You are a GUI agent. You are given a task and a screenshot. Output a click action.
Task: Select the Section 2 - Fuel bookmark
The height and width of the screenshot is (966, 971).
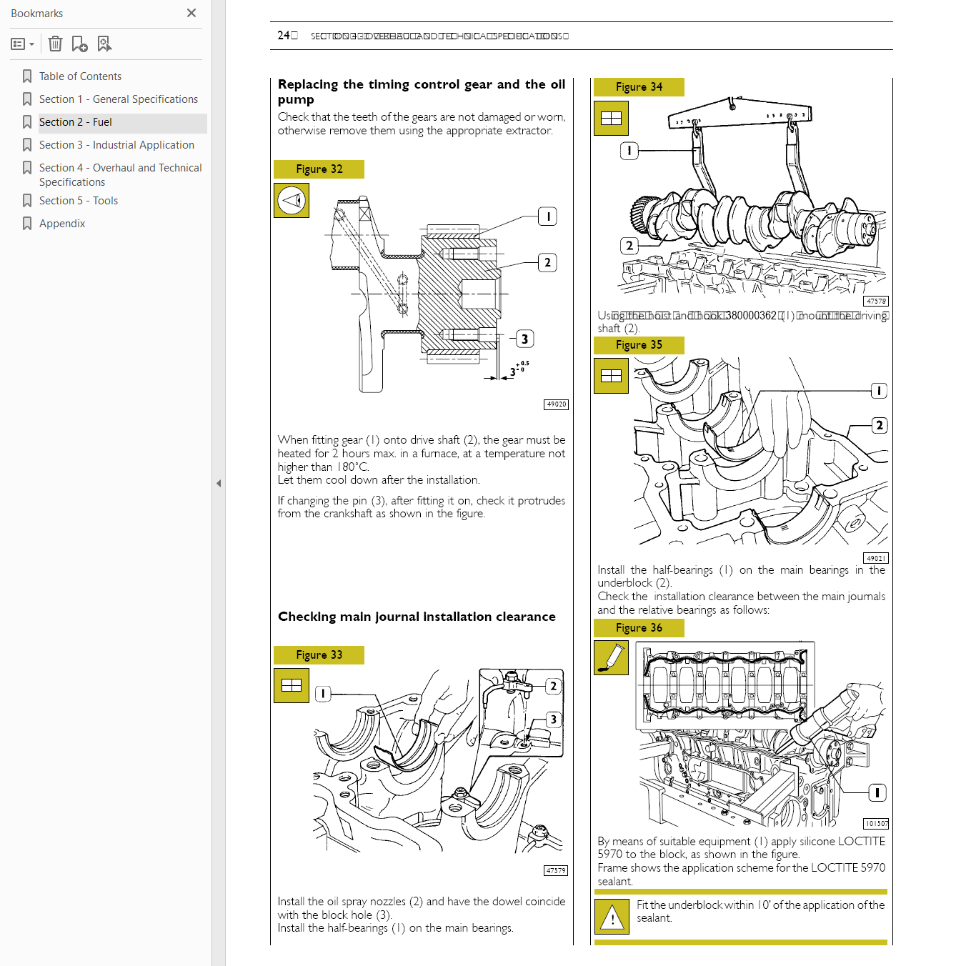(76, 122)
